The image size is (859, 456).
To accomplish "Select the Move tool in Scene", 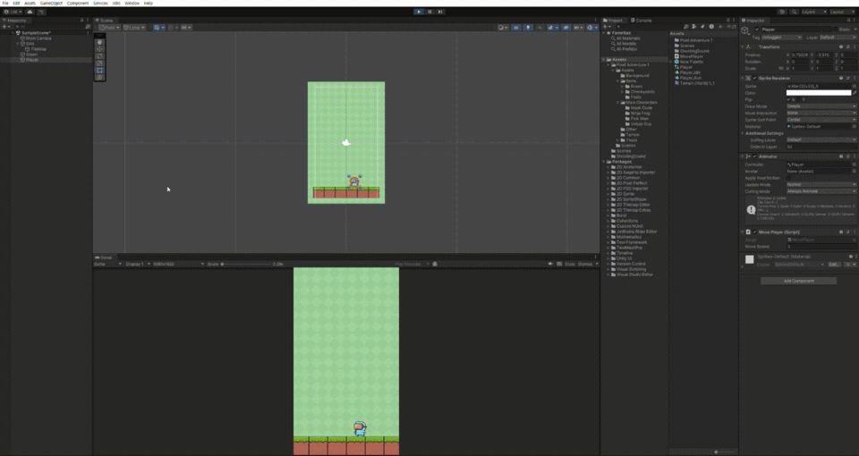I will 99,48.
